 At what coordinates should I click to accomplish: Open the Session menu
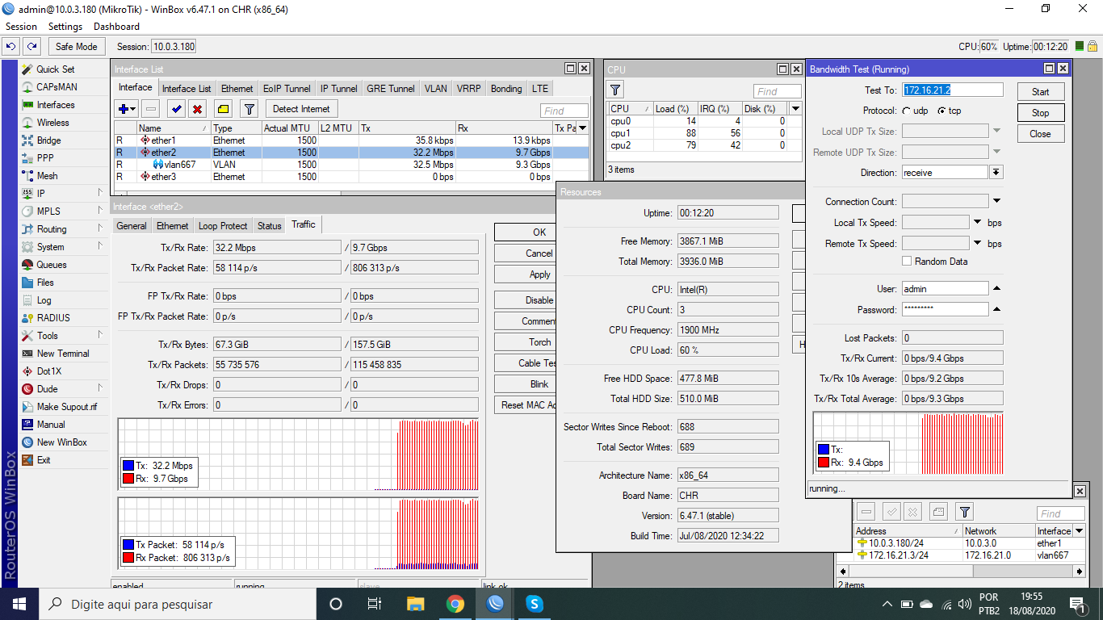pos(21,27)
